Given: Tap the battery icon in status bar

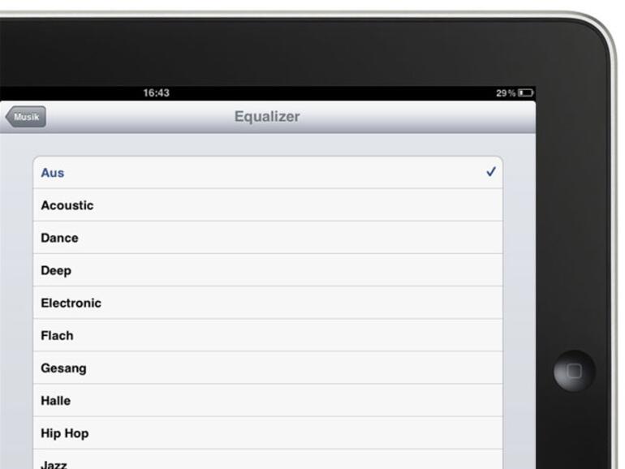Looking at the screenshot, I should (526, 93).
